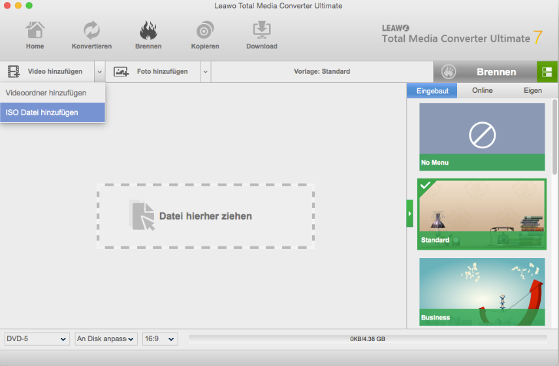Switch to the Eigen templates tab

coord(533,91)
